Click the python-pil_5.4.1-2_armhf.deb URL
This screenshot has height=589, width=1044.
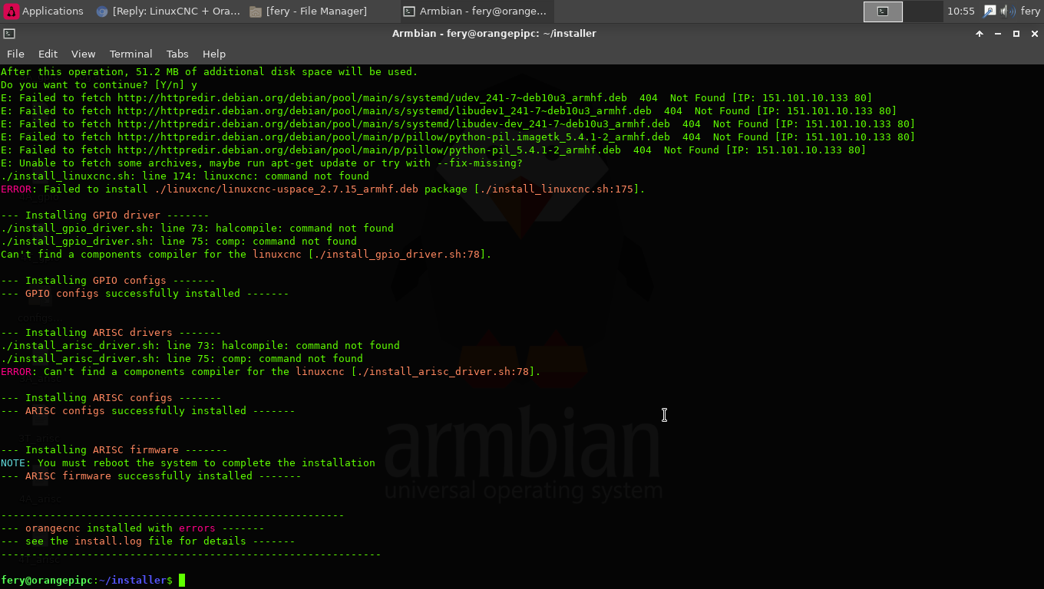tap(369, 150)
